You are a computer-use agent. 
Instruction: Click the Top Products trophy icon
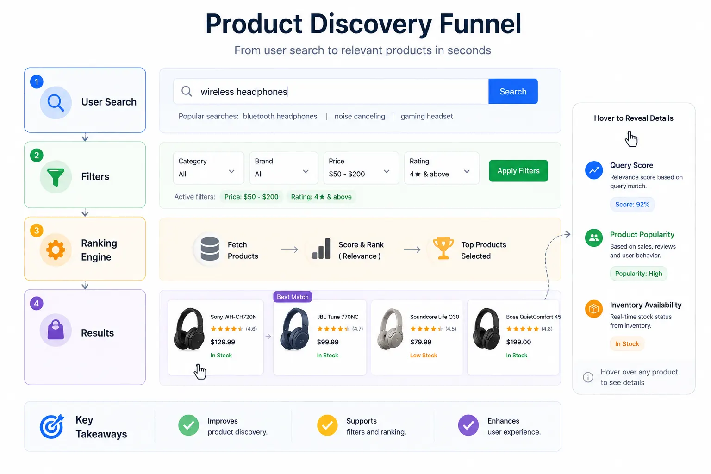(x=443, y=248)
